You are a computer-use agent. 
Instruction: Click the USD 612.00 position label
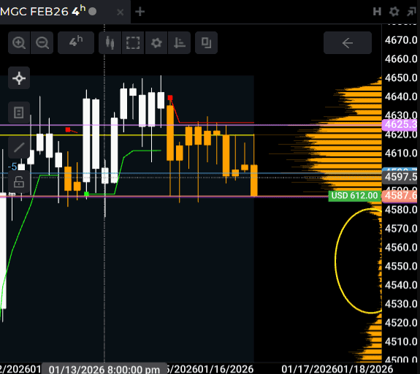pyautogui.click(x=354, y=196)
